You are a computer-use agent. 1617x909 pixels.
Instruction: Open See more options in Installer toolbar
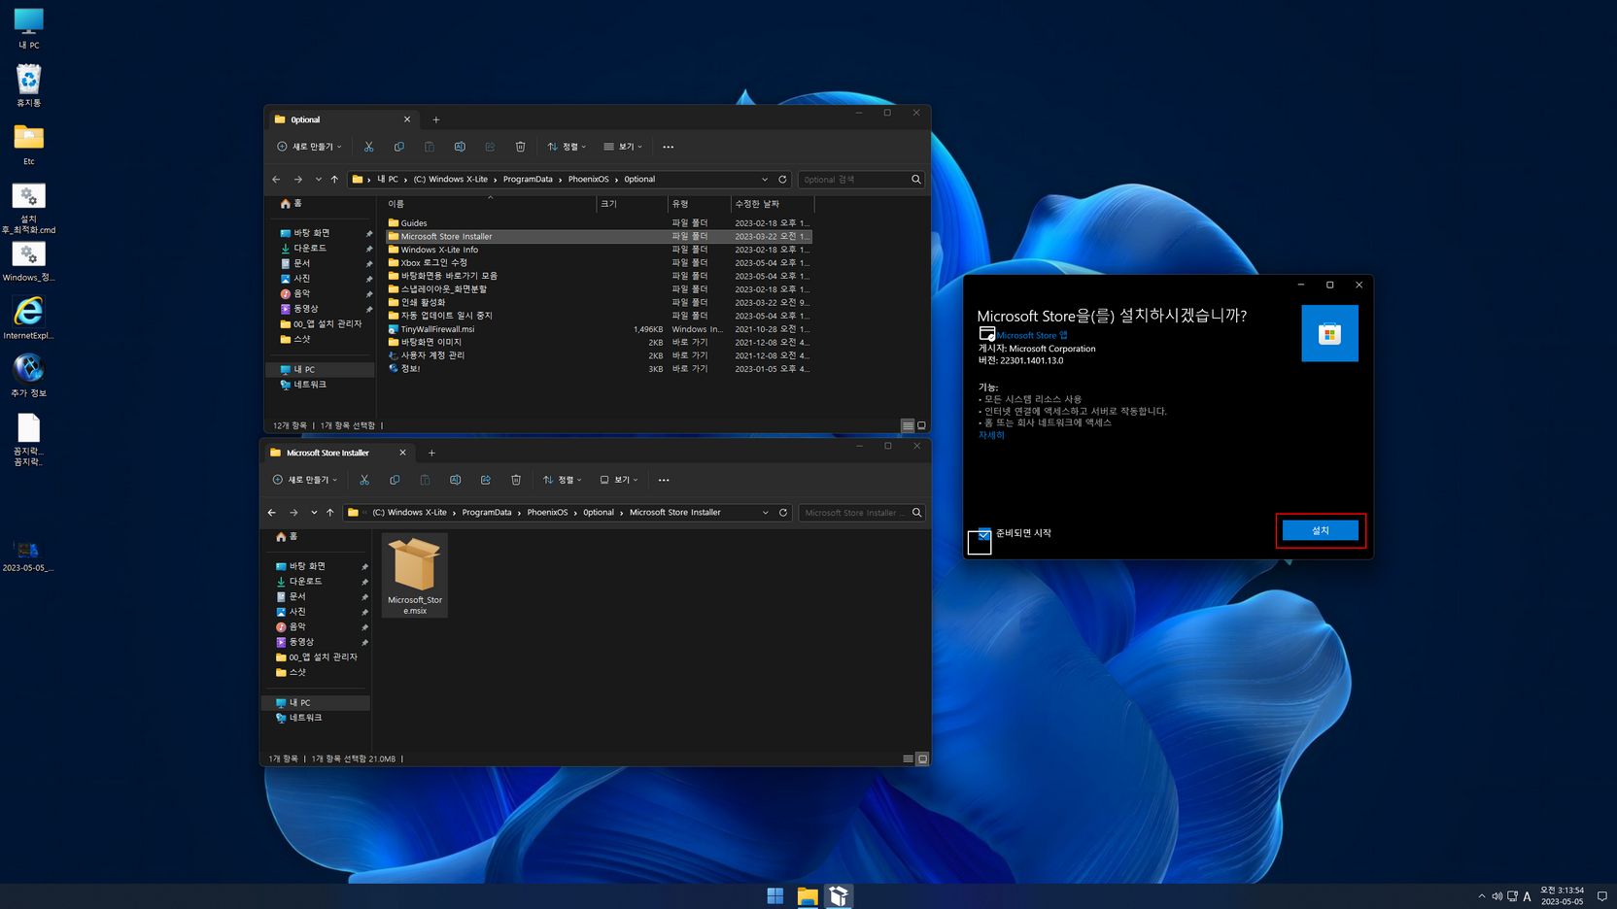(x=664, y=480)
